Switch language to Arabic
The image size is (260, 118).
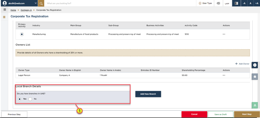pos(227,3)
